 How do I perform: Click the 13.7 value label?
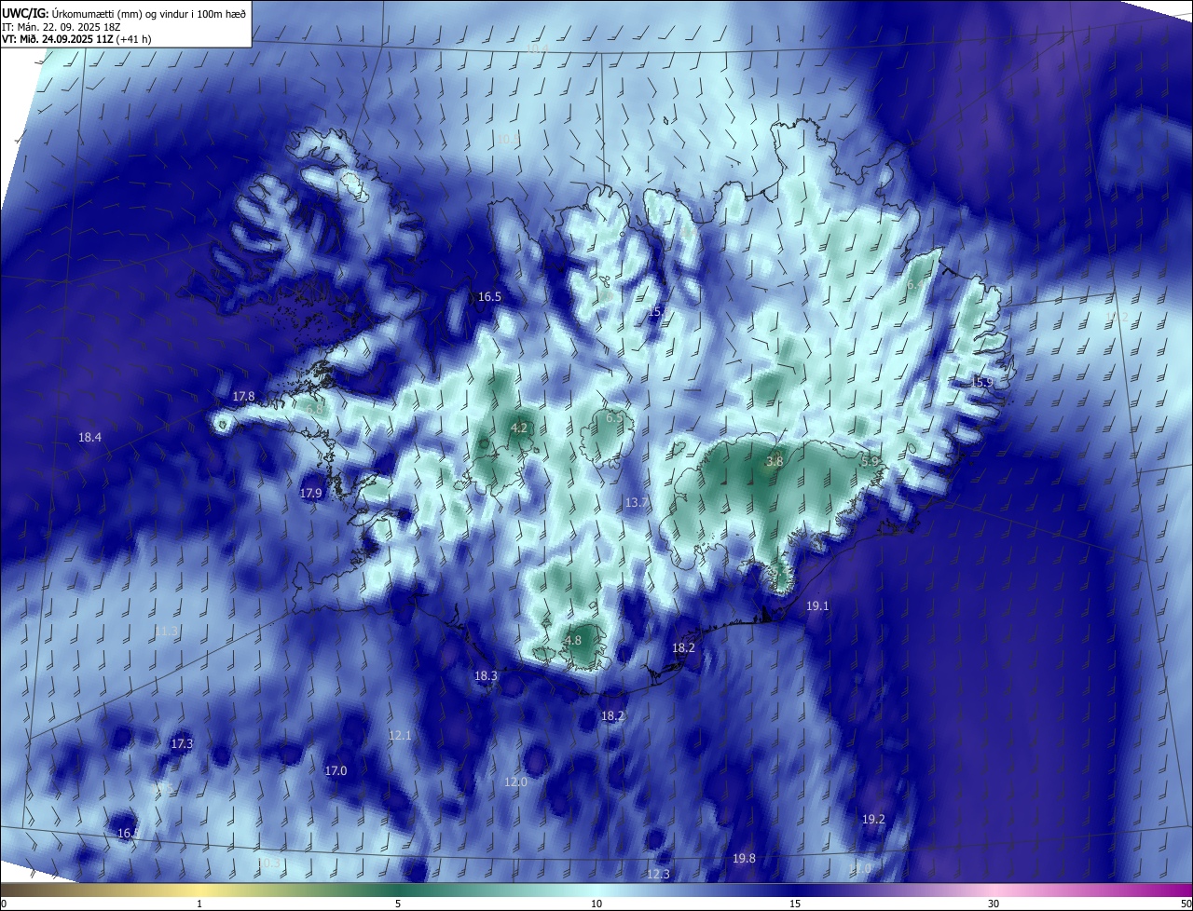point(637,502)
